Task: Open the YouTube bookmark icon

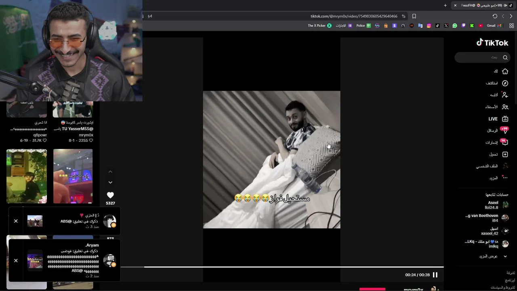Action: 481,25
